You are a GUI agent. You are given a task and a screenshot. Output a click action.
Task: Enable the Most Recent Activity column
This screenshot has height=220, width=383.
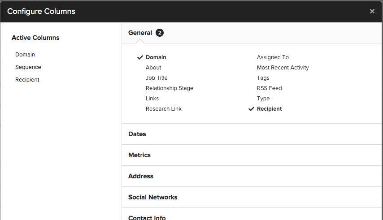point(283,68)
